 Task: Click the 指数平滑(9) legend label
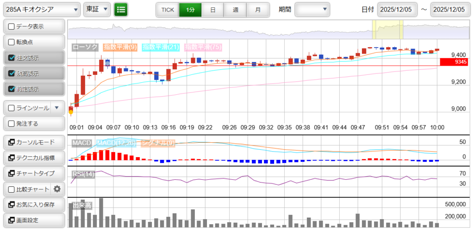(x=120, y=47)
